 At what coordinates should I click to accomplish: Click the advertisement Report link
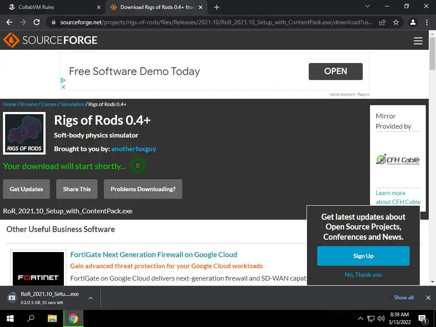click(364, 95)
